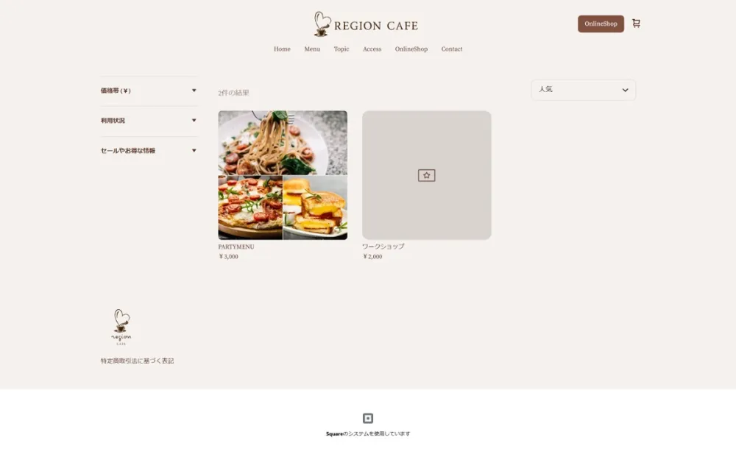The width and height of the screenshot is (736, 460).
Task: Open the 人気 sort dropdown
Action: point(584,90)
